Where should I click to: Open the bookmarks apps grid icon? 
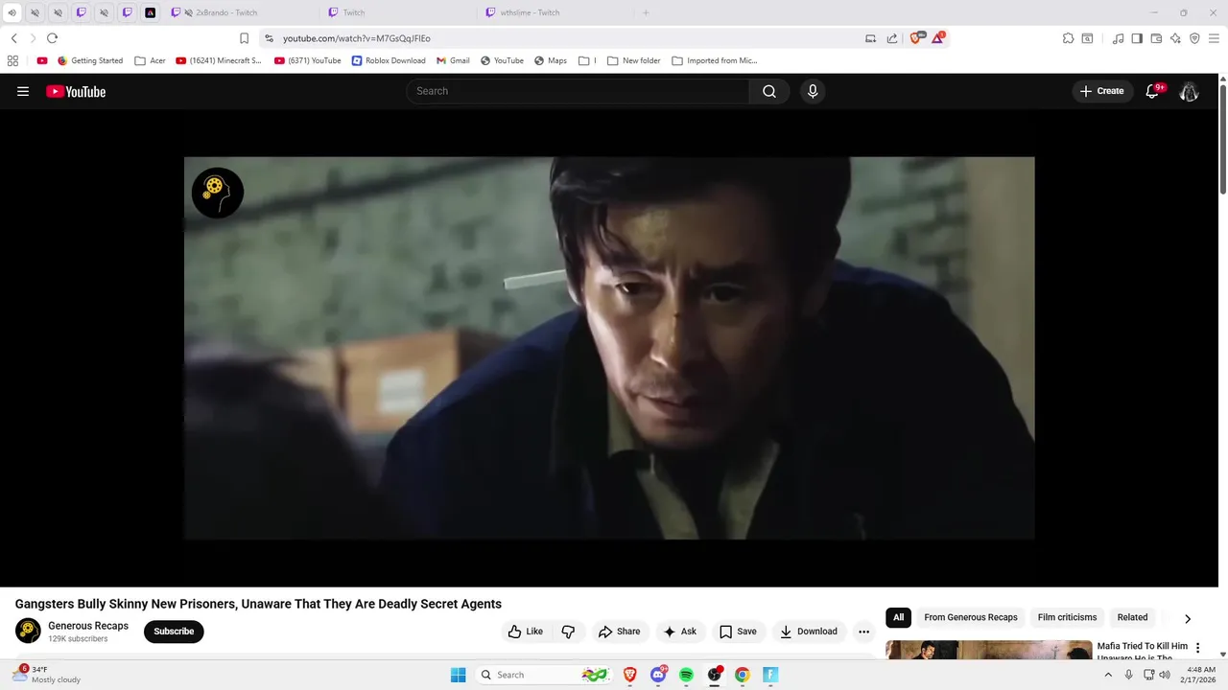pyautogui.click(x=12, y=60)
